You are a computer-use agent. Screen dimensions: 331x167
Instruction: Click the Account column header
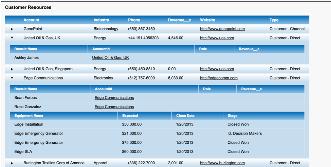click(31, 20)
